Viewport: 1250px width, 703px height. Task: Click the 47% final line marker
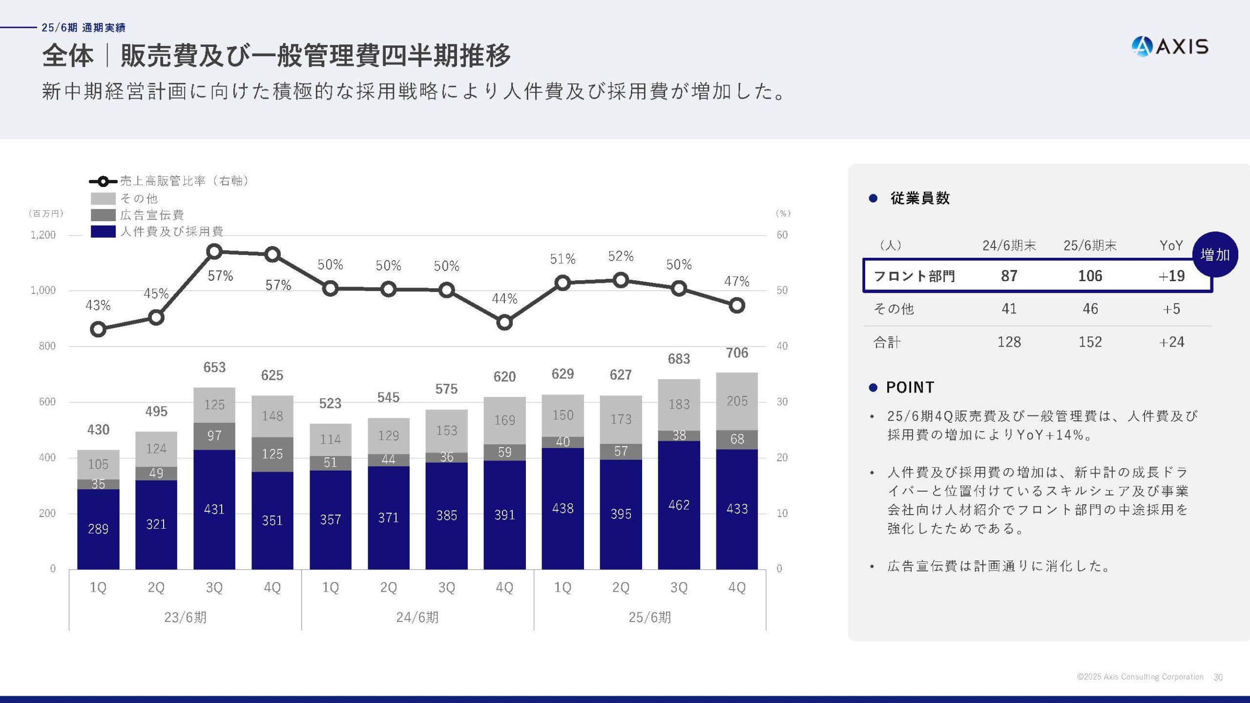pyautogui.click(x=736, y=306)
